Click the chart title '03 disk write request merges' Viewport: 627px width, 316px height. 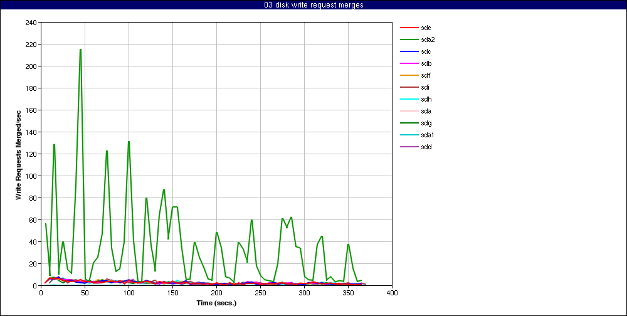[313, 5]
